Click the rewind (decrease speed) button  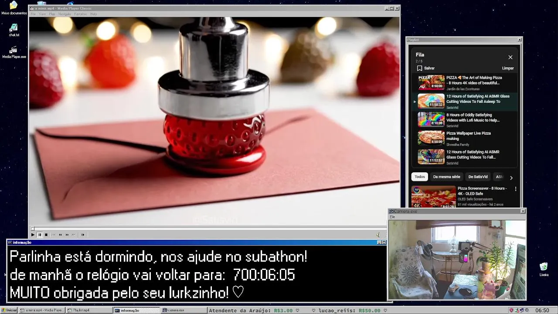click(x=61, y=235)
